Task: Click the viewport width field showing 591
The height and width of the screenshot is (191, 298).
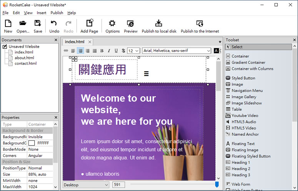Action: tap(118, 185)
